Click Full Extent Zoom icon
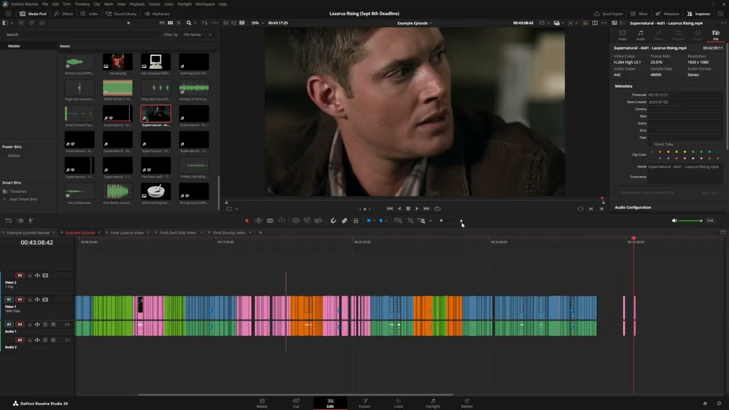 point(398,220)
